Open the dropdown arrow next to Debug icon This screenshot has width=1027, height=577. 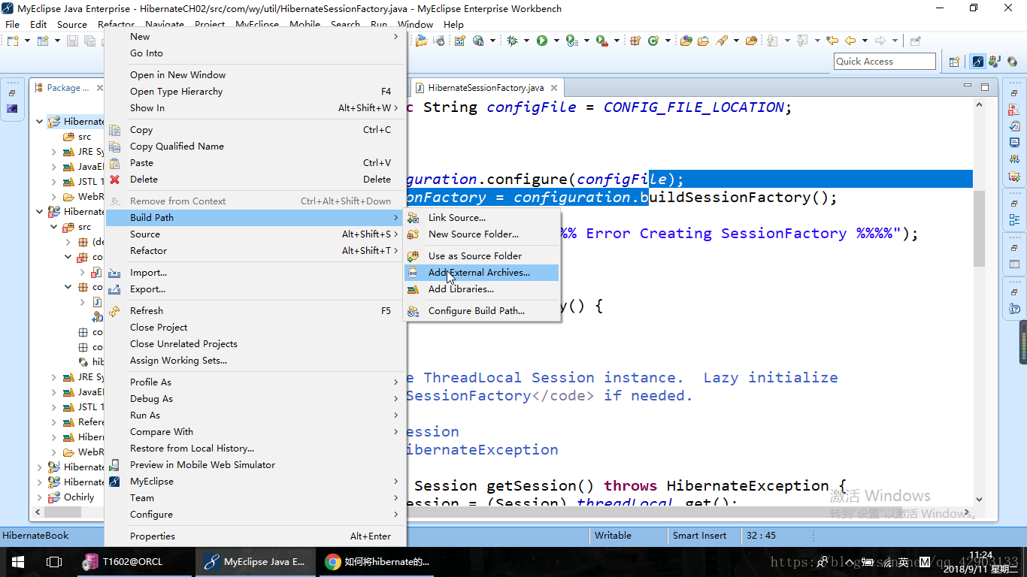coord(526,41)
